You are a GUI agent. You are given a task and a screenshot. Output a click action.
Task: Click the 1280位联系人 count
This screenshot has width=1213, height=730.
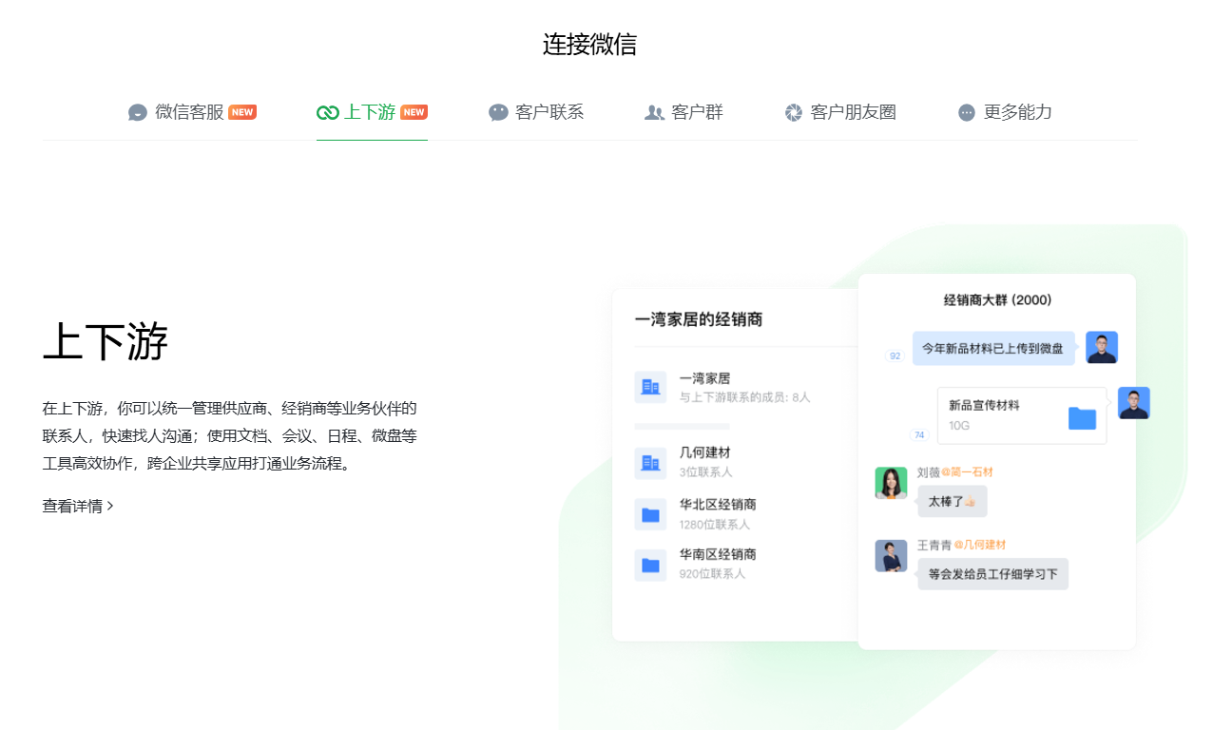point(714,525)
